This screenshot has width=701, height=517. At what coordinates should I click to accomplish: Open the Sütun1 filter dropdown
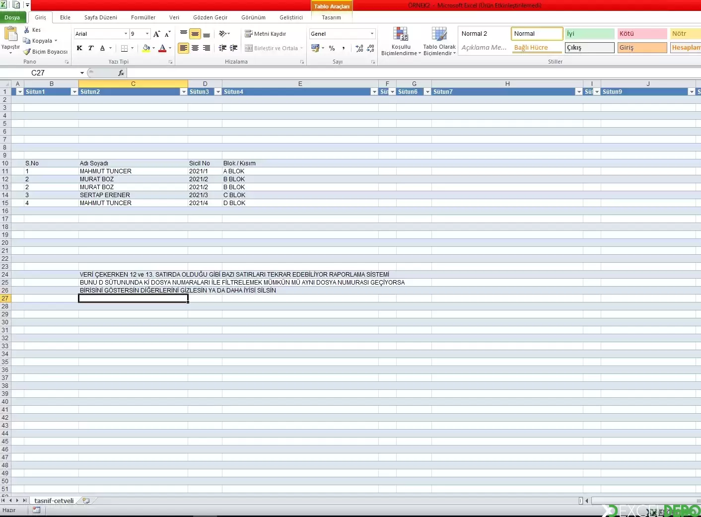click(74, 92)
